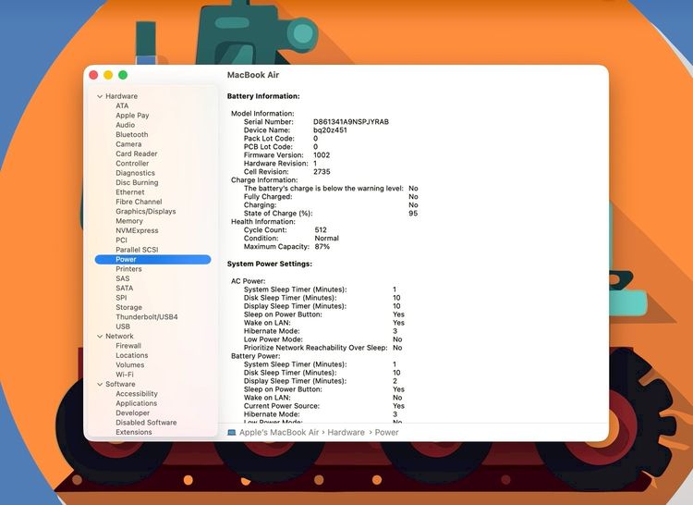Open Bluetooth in the Hardware list
The width and height of the screenshot is (693, 505).
coord(131,135)
